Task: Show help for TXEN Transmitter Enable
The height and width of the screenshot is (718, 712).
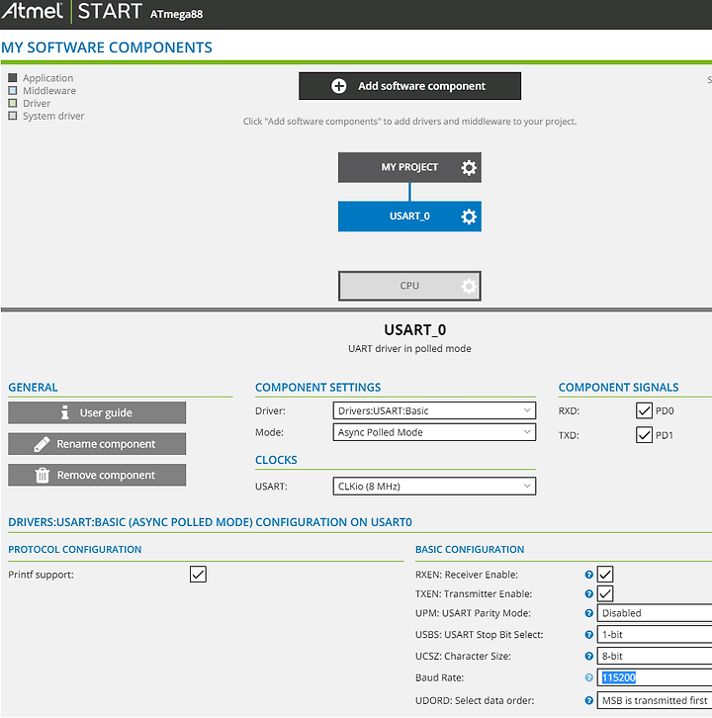Action: coord(588,594)
